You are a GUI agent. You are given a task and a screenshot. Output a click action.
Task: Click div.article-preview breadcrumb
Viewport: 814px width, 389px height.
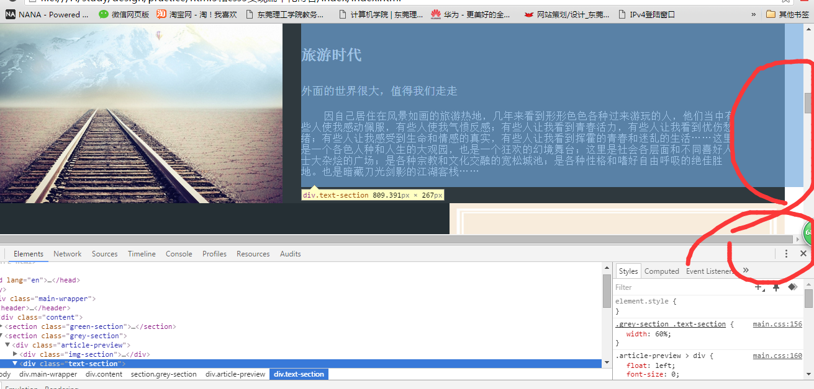click(236, 374)
